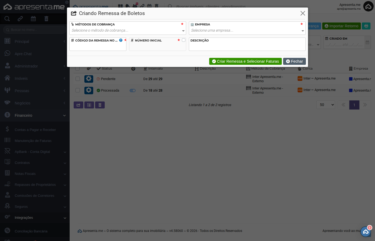Click the Fechar button
Viewport: 375px width, 241px height.
[x=294, y=61]
